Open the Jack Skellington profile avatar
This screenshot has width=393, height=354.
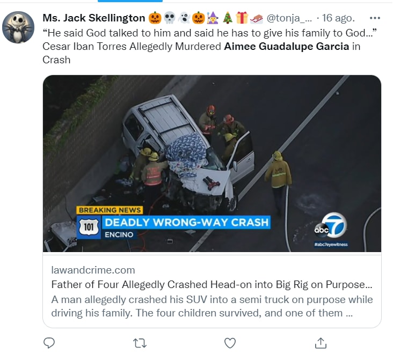[18, 27]
